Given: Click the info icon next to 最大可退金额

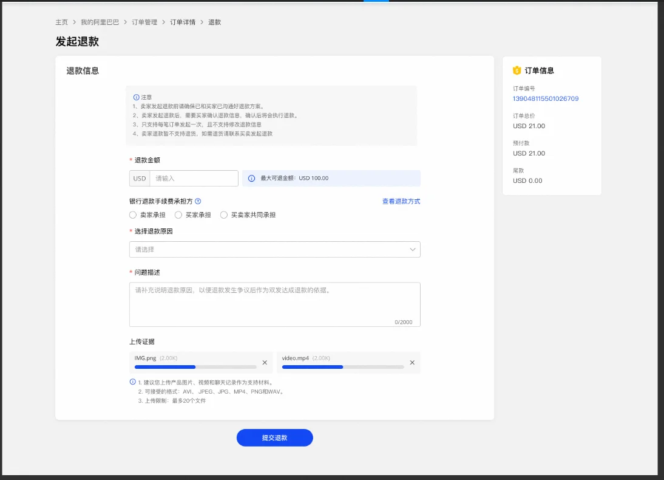Looking at the screenshot, I should click(251, 179).
